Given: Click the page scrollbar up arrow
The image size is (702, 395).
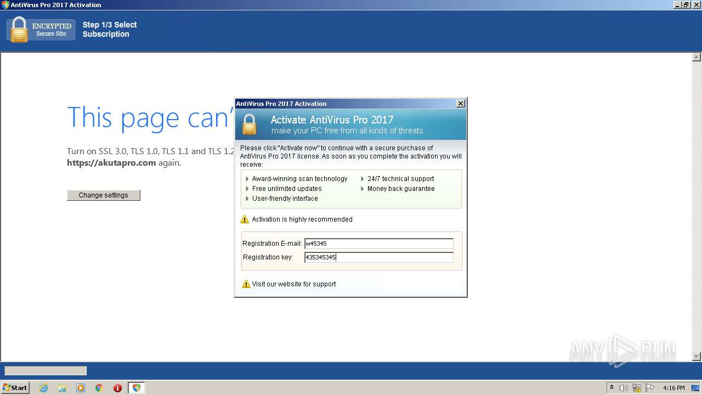Looking at the screenshot, I should pos(697,57).
